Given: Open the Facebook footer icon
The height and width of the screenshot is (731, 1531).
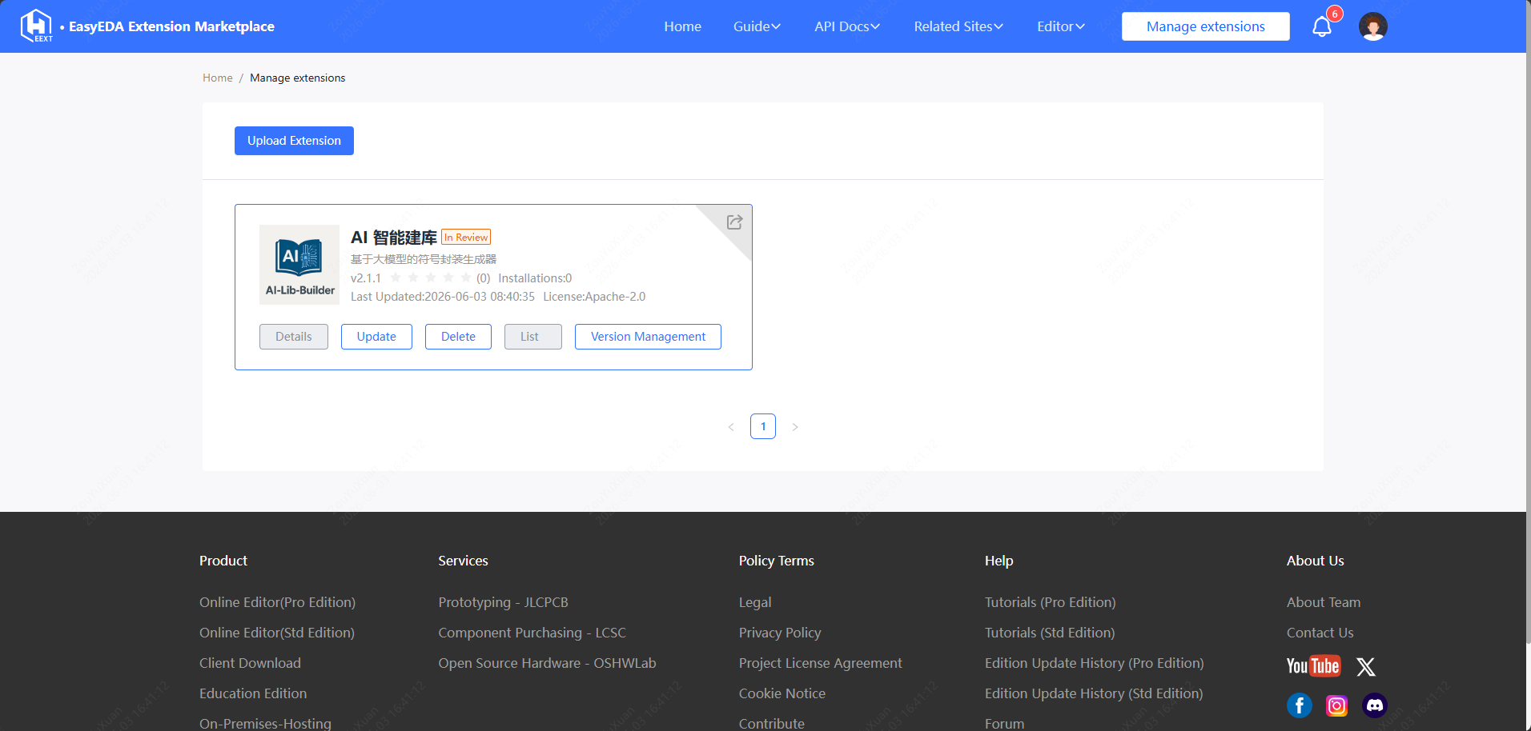Looking at the screenshot, I should pyautogui.click(x=1299, y=705).
